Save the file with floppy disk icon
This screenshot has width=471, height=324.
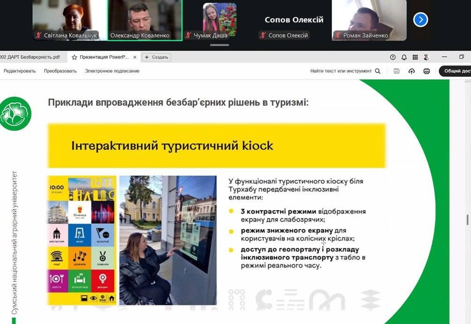point(396,71)
